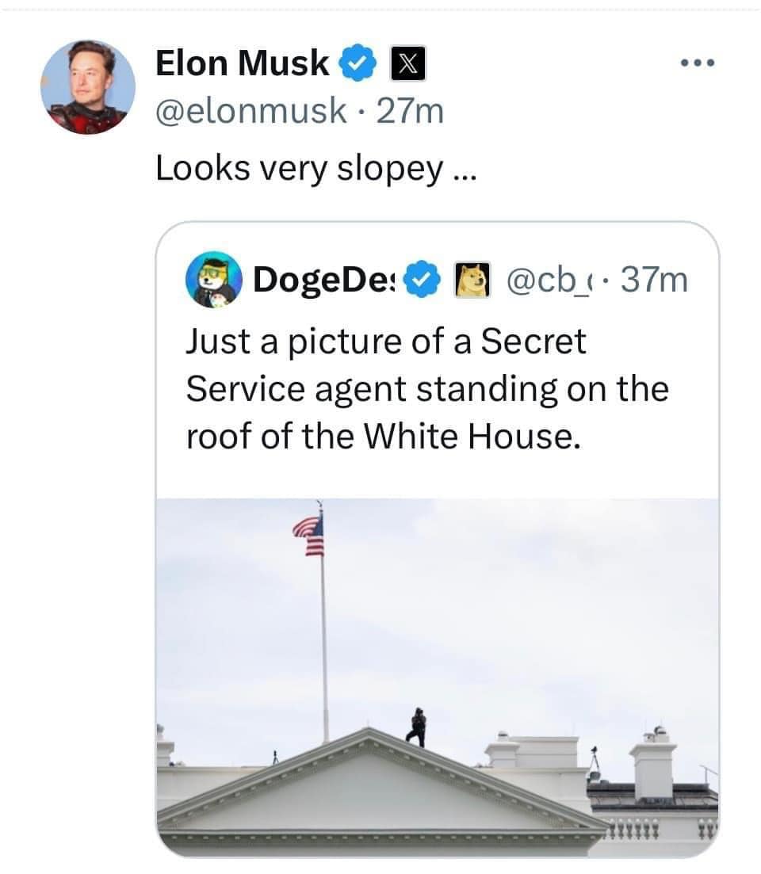761x874 pixels.
Task: Click the agent standing on the roof
Action: (418, 727)
